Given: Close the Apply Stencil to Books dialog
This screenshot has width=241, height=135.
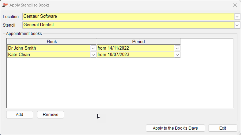Looking at the screenshot, I should [235, 5].
